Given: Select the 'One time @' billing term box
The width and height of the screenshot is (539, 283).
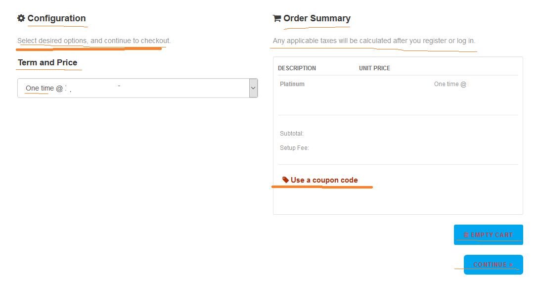Looking at the screenshot, I should tap(137, 88).
